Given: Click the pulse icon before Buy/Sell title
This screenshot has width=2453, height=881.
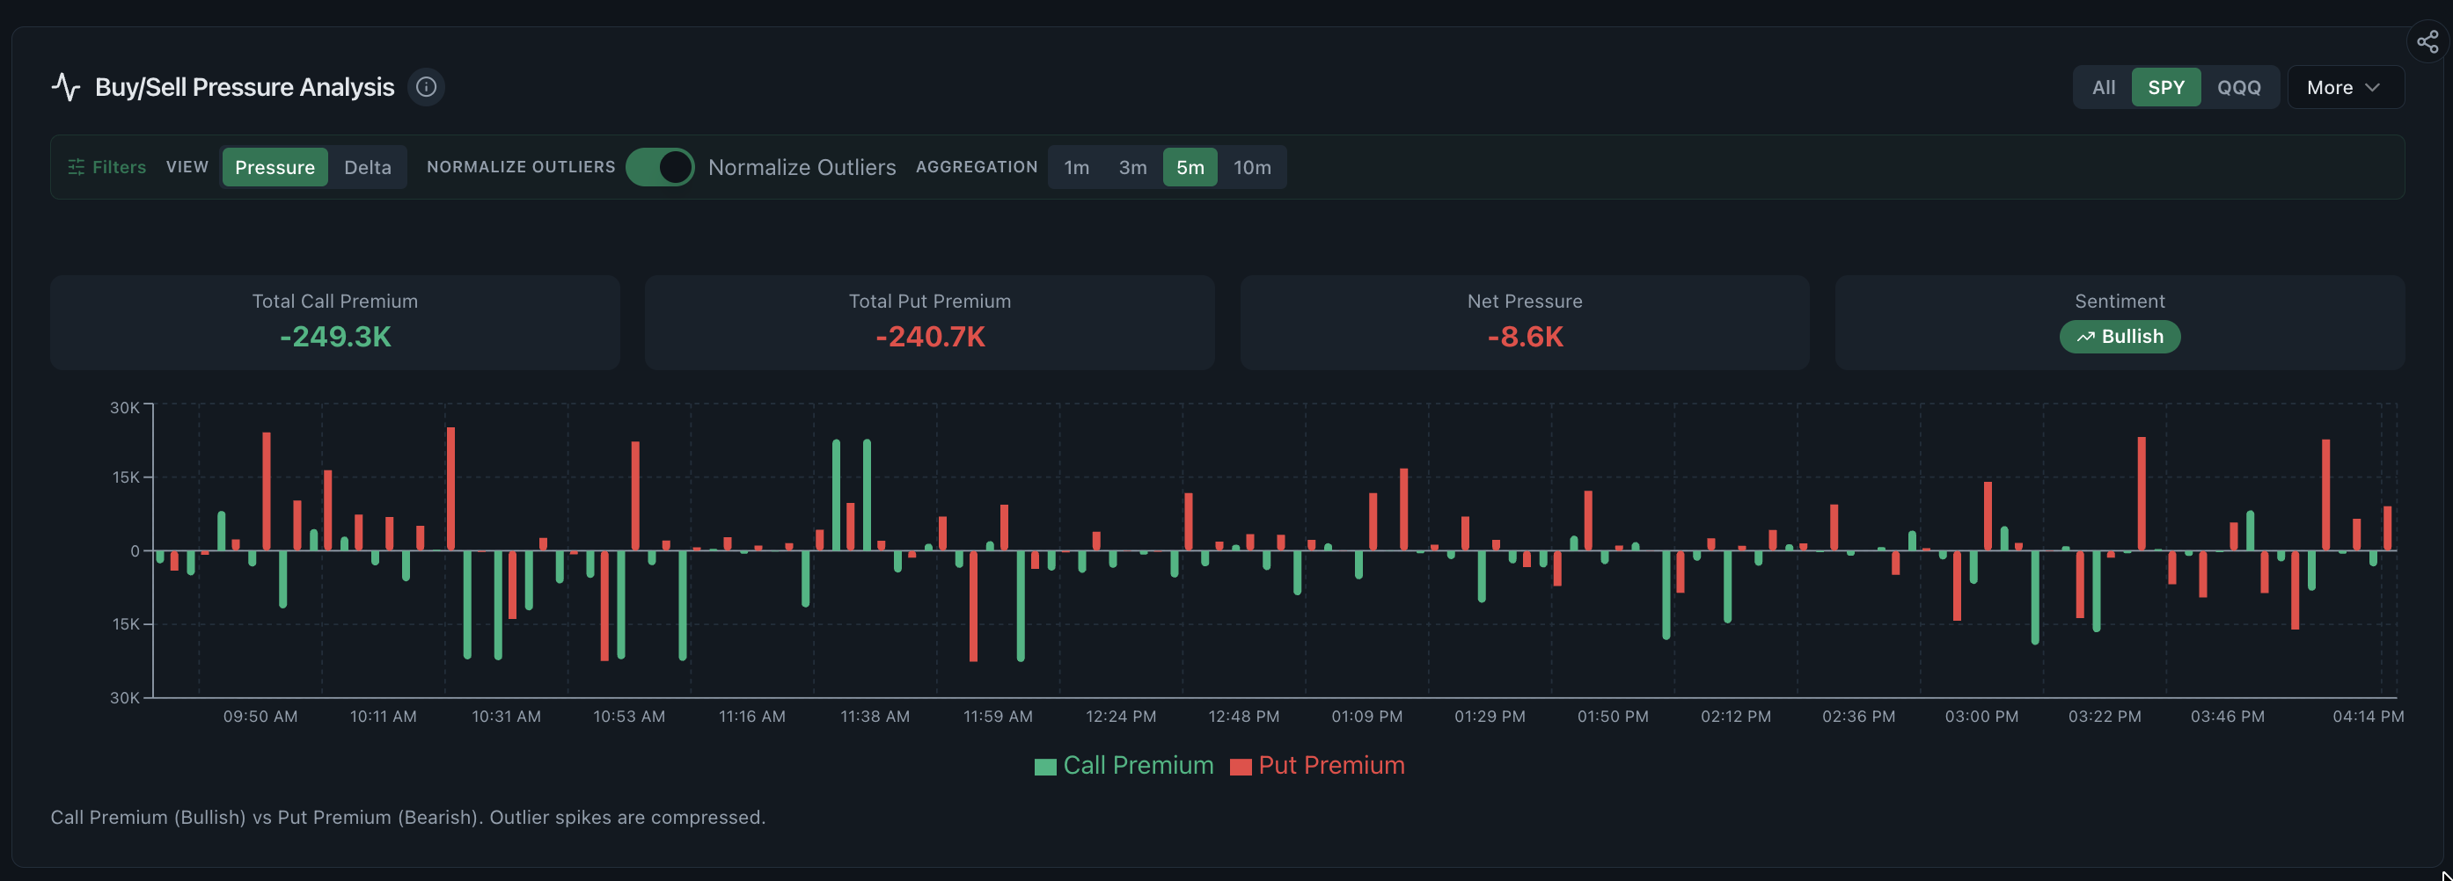Looking at the screenshot, I should [x=66, y=86].
